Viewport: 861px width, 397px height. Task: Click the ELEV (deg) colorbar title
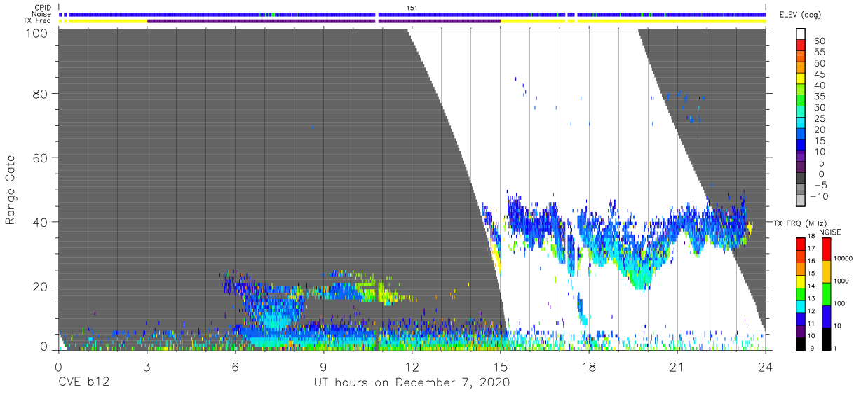point(801,14)
